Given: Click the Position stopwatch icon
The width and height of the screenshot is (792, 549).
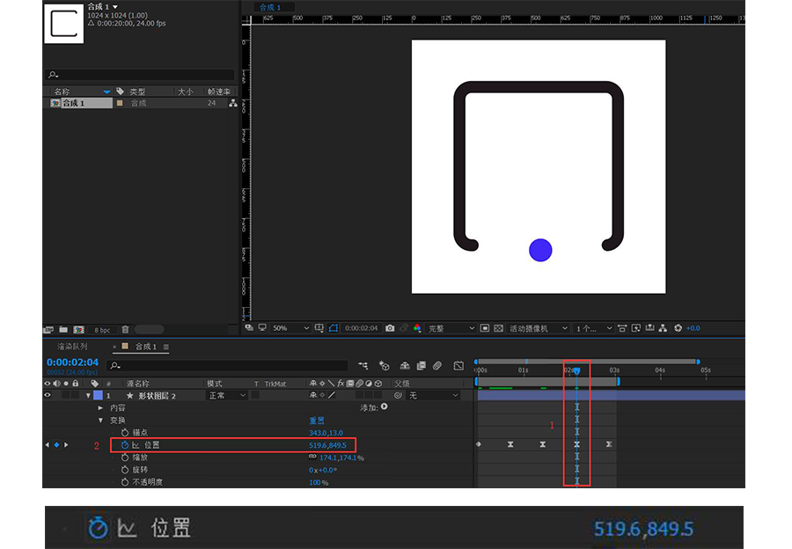Looking at the screenshot, I should tap(125, 445).
